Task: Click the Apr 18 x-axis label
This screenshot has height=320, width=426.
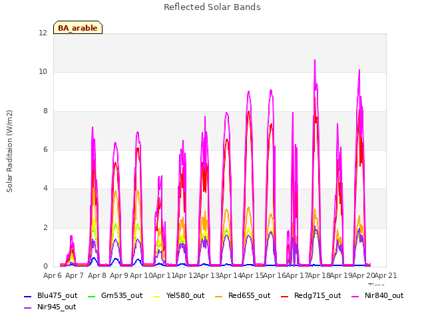Action: pos(319,275)
